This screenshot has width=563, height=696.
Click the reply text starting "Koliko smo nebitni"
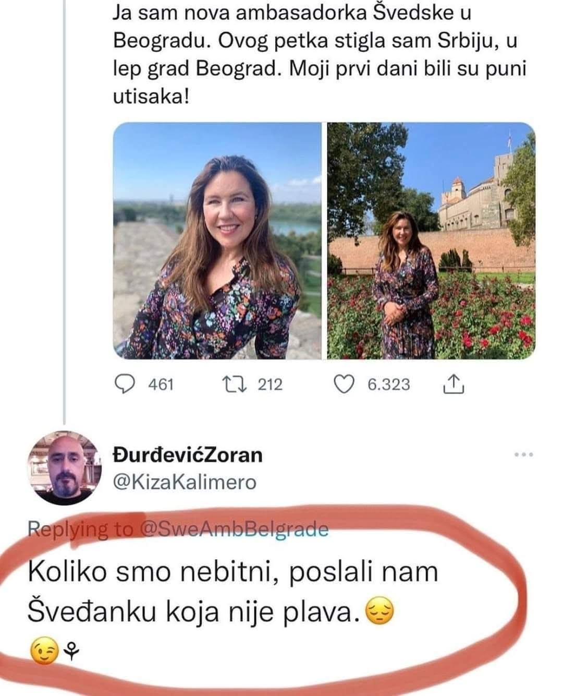pyautogui.click(x=232, y=572)
